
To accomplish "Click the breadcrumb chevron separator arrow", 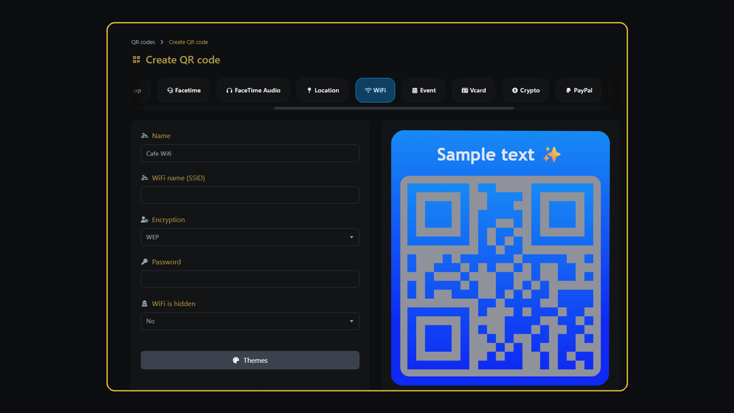I will coord(162,42).
